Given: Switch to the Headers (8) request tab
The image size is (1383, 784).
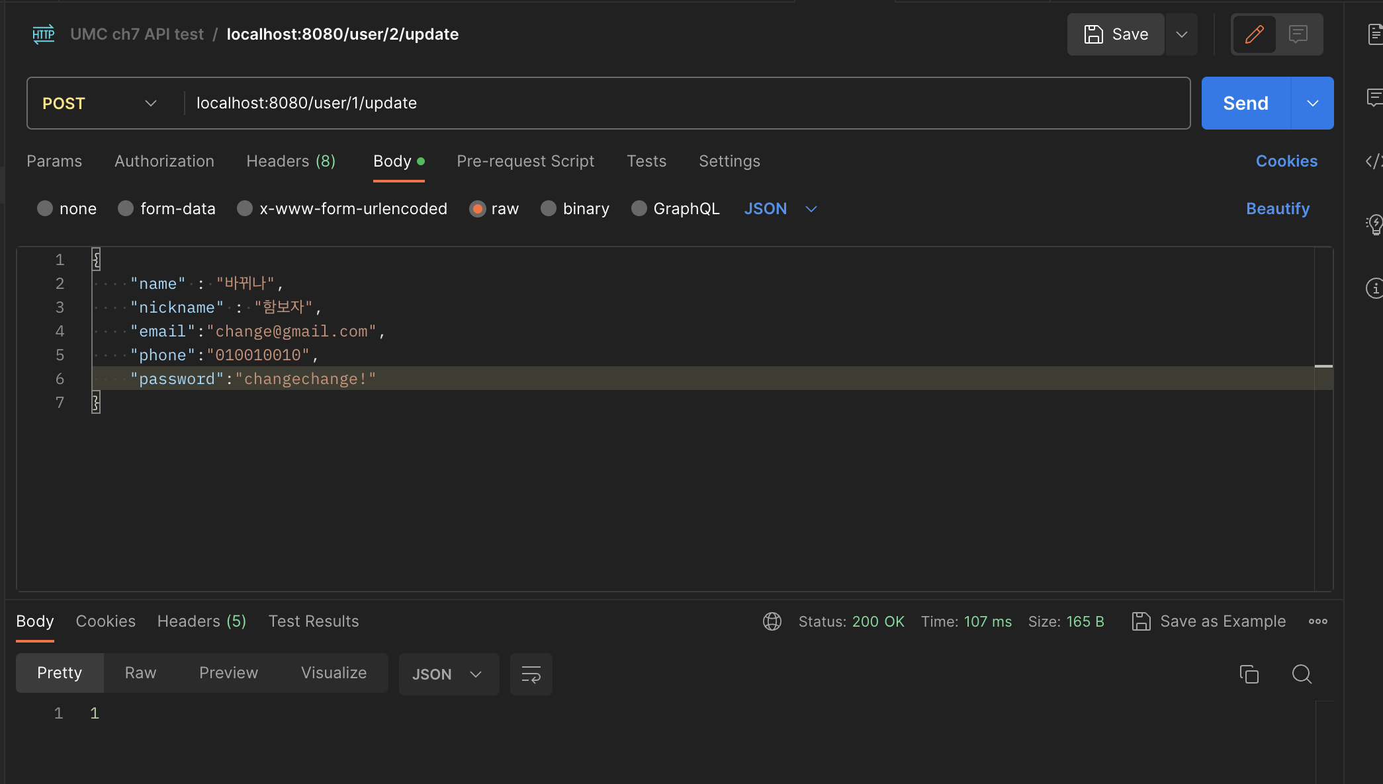Looking at the screenshot, I should click(290, 161).
